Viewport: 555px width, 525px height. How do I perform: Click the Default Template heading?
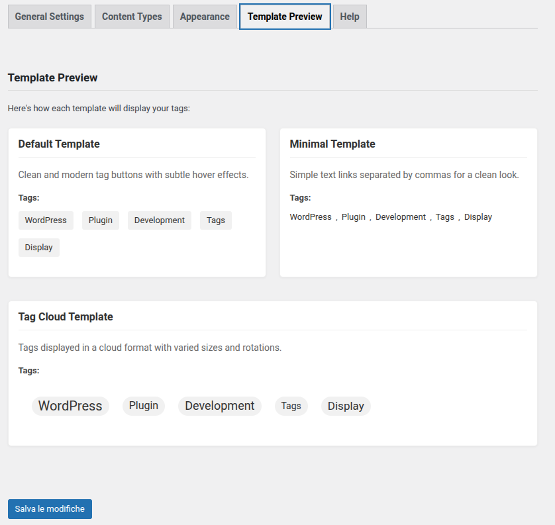point(59,144)
